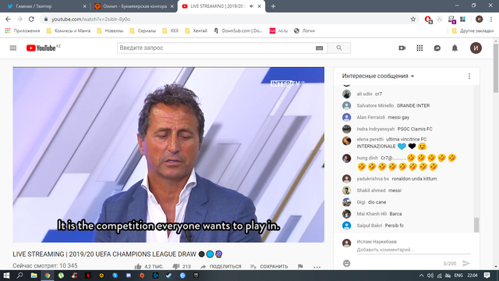
Task: Switch ENG input language
Action: coord(458,276)
